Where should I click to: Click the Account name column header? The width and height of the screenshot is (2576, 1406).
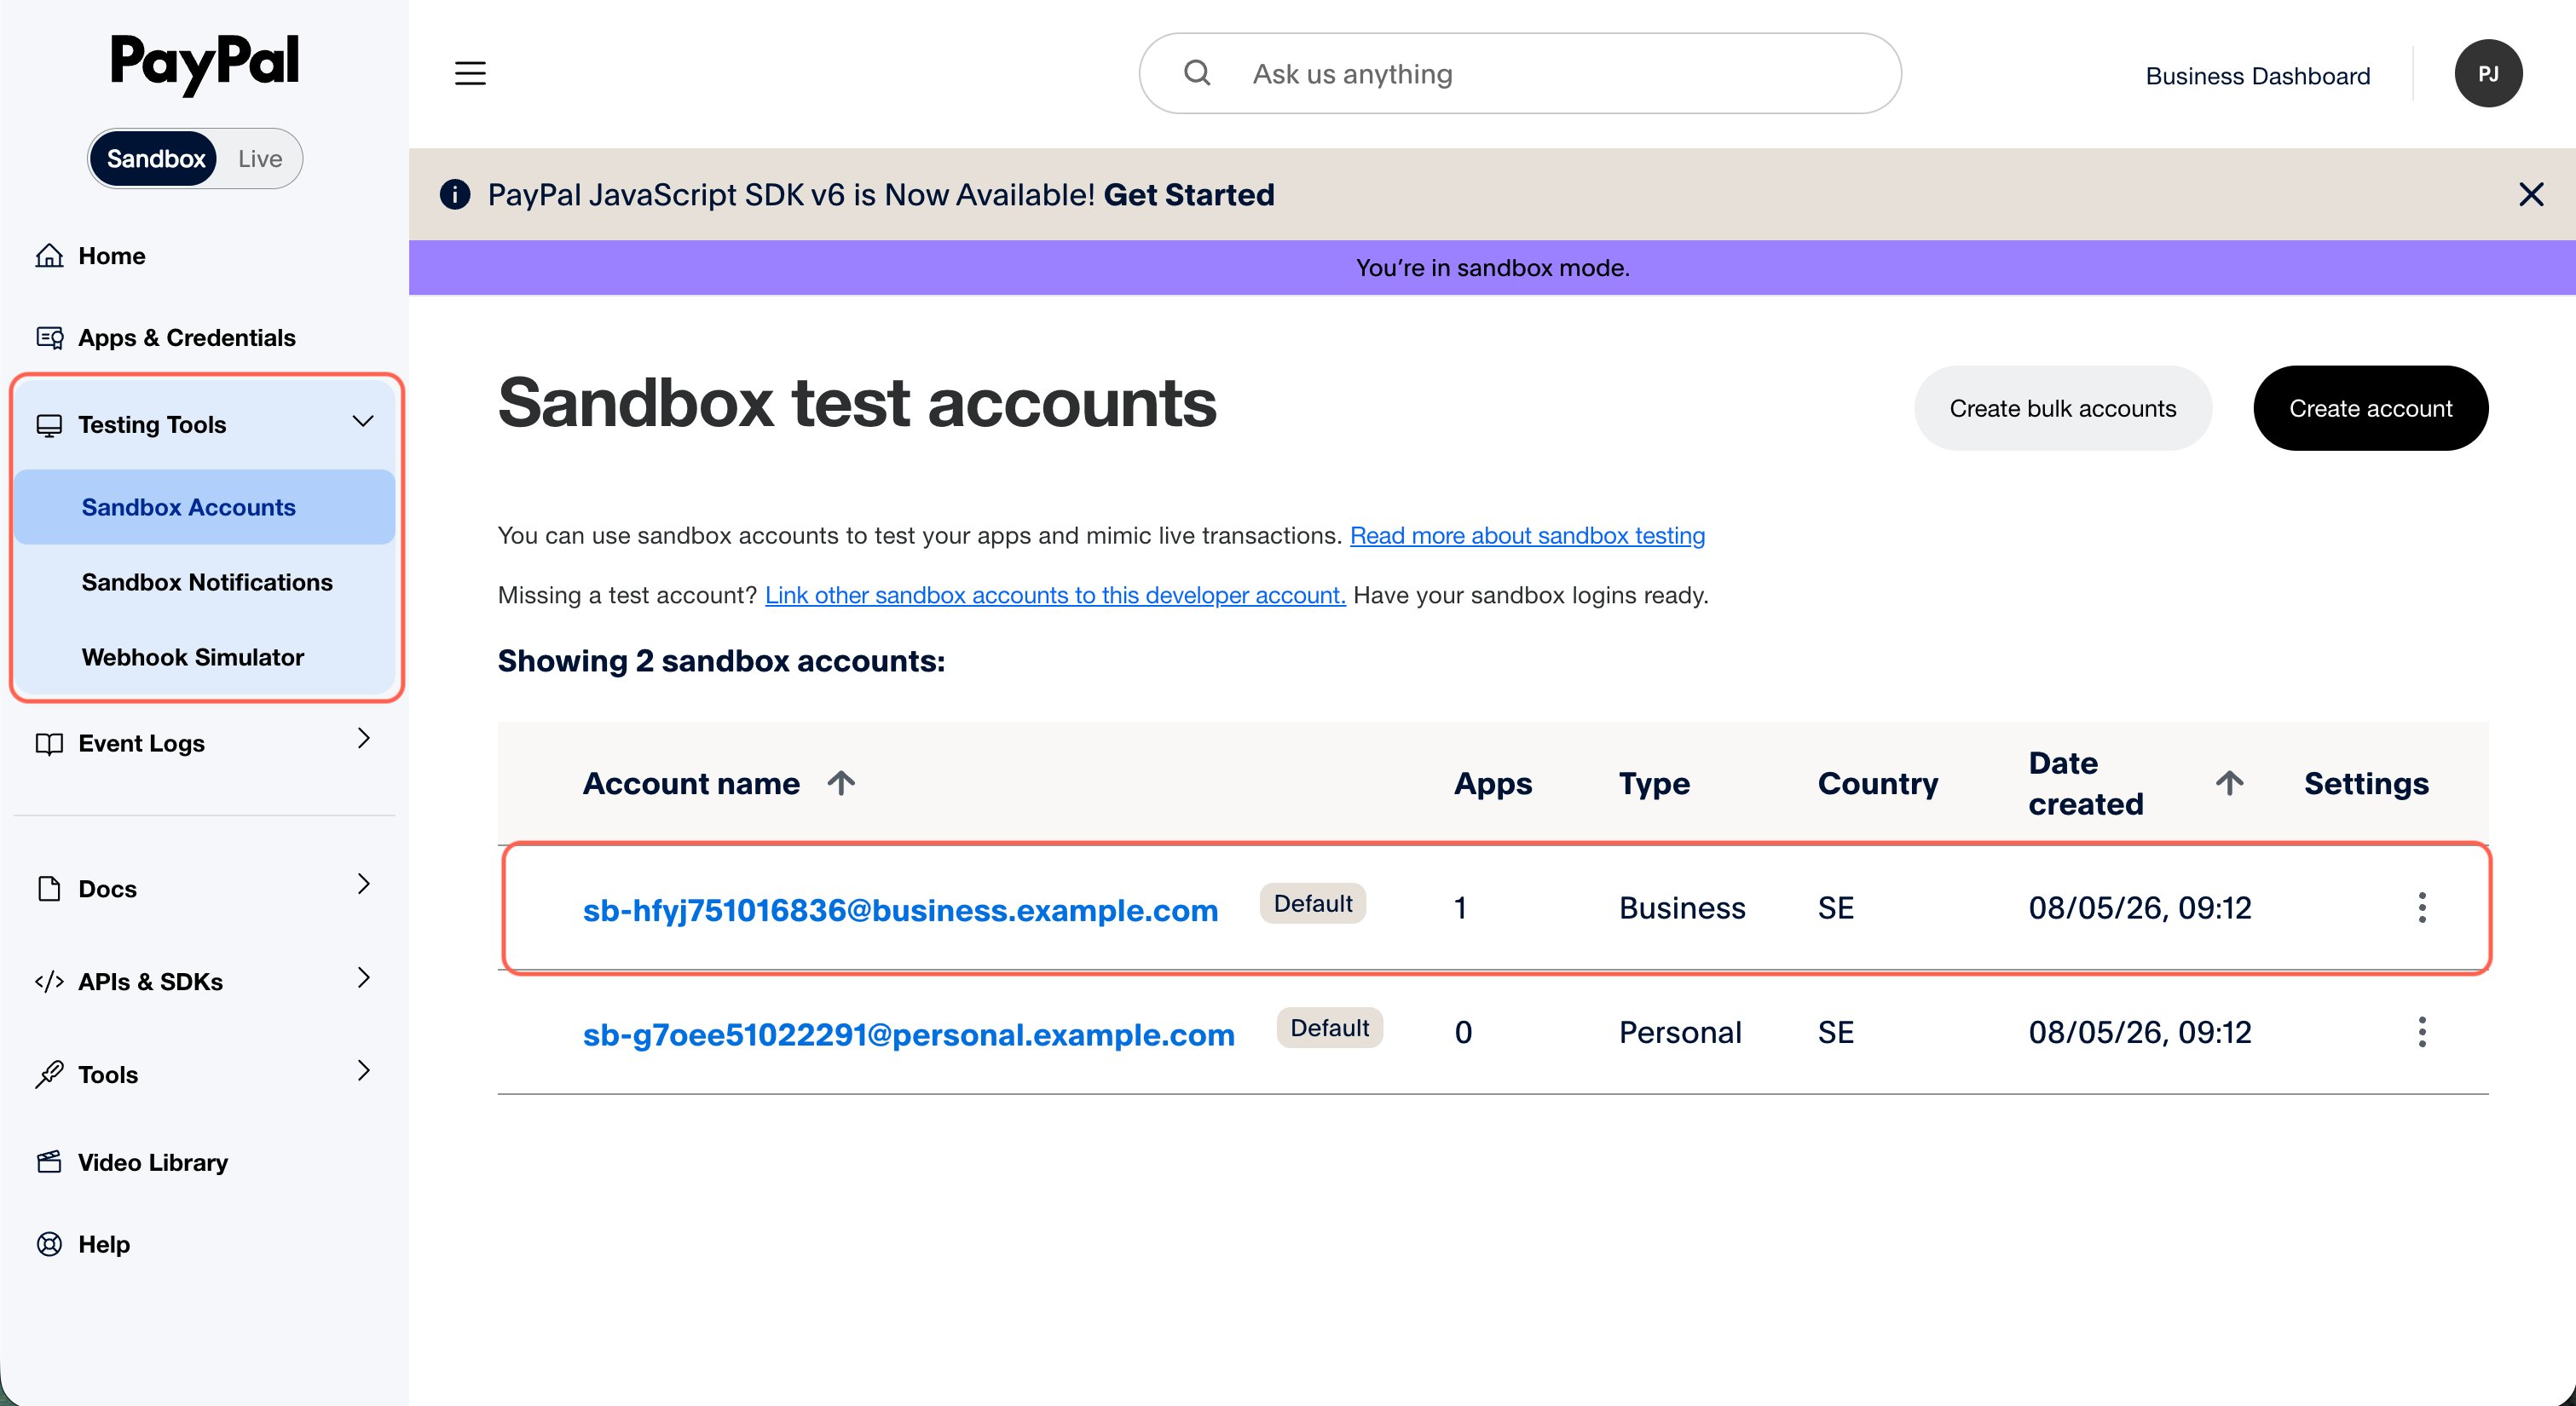pyautogui.click(x=691, y=783)
